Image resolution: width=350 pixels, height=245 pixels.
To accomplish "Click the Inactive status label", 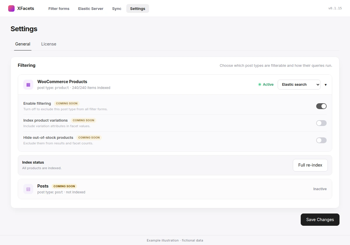I will (x=320, y=189).
